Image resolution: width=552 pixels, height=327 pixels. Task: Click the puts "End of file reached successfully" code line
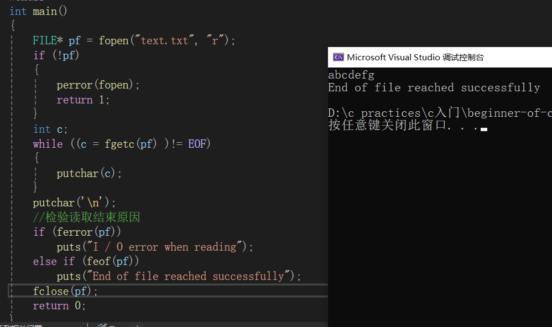coord(179,276)
